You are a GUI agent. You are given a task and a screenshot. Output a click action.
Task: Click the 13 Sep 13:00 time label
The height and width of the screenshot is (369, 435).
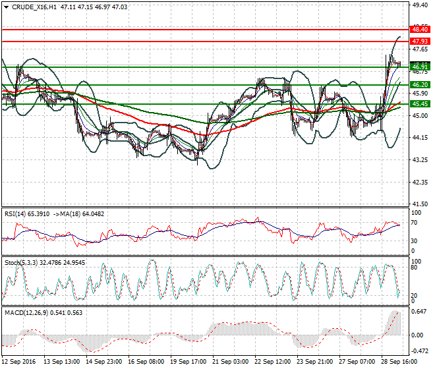(x=61, y=362)
